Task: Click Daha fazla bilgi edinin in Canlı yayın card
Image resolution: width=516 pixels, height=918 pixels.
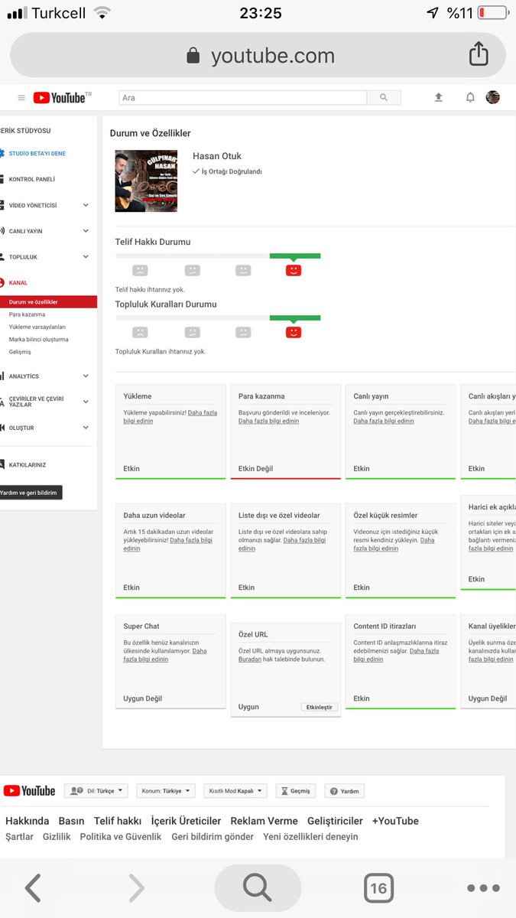Action: 384,422
